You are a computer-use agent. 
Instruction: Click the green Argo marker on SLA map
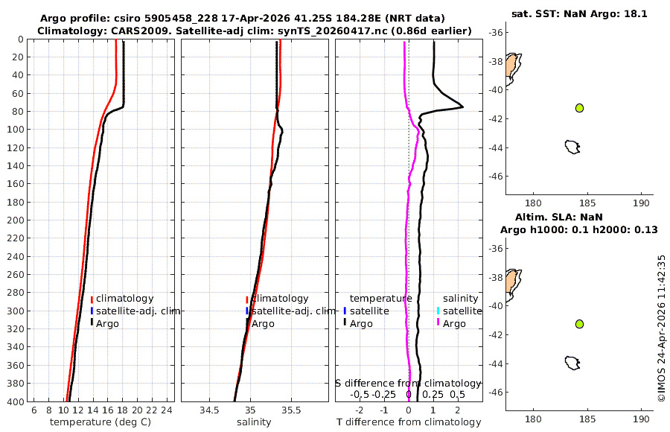point(579,324)
